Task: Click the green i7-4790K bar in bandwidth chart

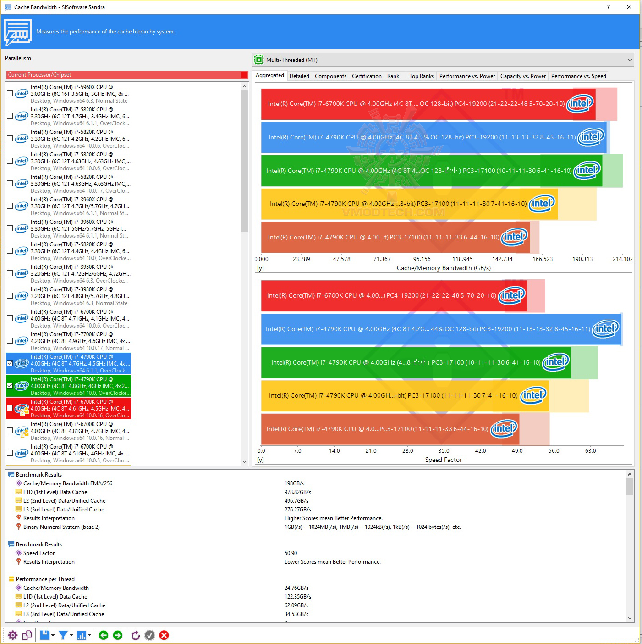Action: [432, 170]
